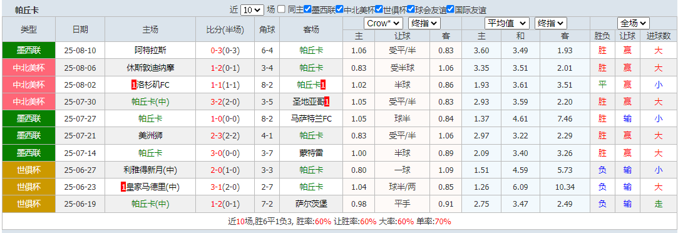This screenshot has width=678, height=233.
Task: Click red card marker on 圣地亚哥
Action: (x=327, y=102)
